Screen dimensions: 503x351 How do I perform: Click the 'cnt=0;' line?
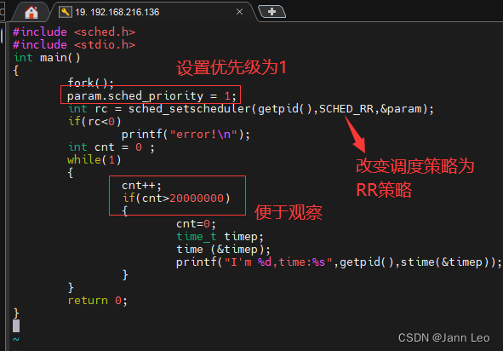pyautogui.click(x=196, y=223)
